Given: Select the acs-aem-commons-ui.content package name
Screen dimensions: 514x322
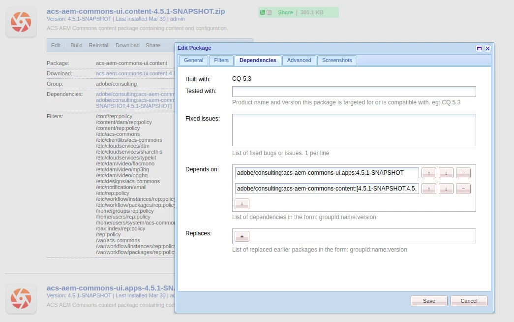Looking at the screenshot, I should pos(131,63).
